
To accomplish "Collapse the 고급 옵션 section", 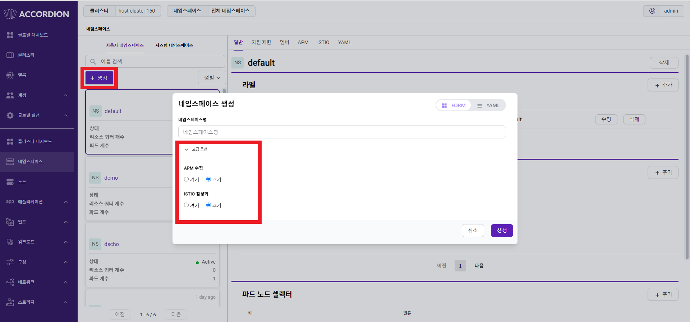I will point(196,149).
